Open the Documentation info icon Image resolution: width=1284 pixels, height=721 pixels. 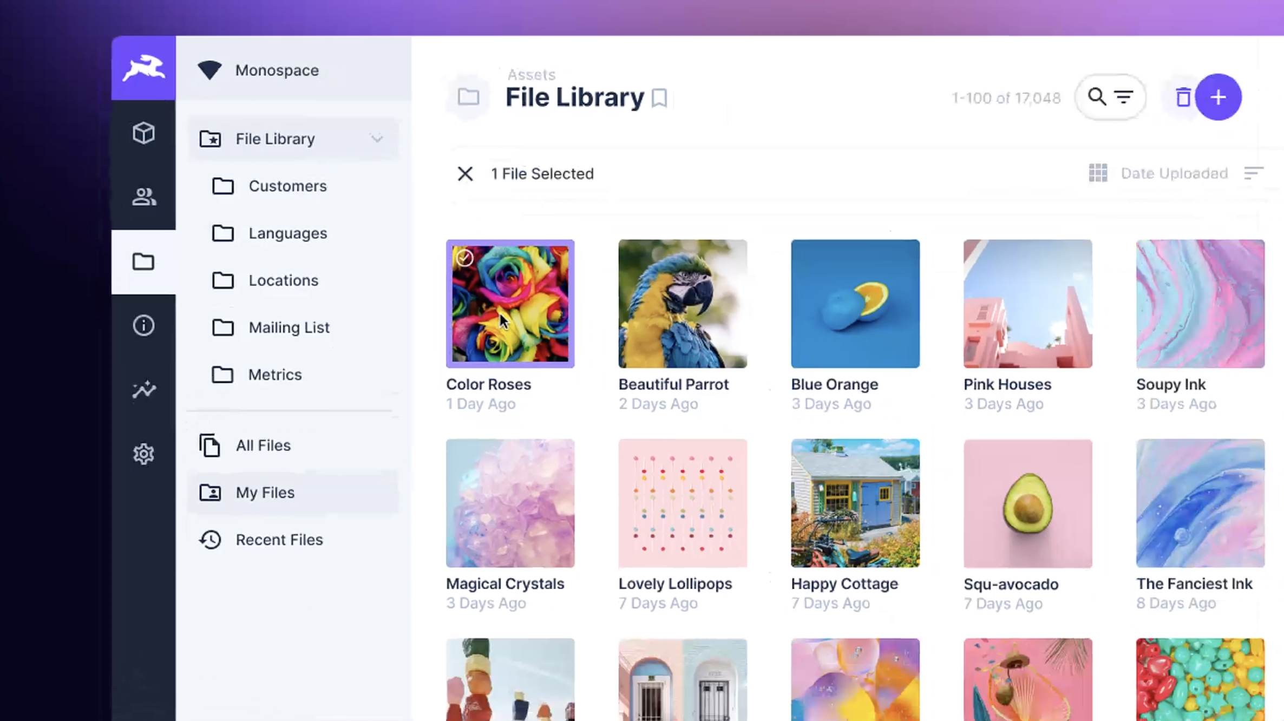[x=143, y=325]
